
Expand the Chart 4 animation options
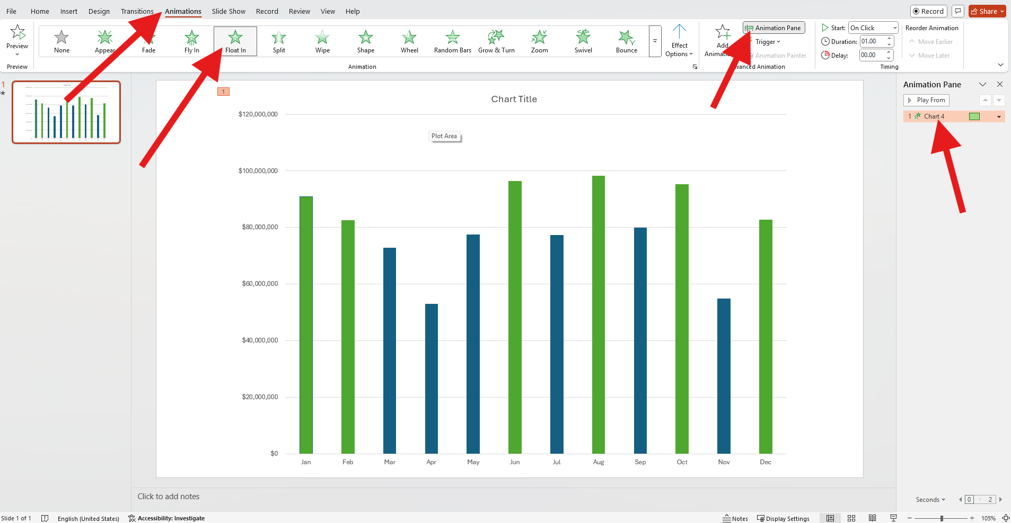(x=999, y=116)
